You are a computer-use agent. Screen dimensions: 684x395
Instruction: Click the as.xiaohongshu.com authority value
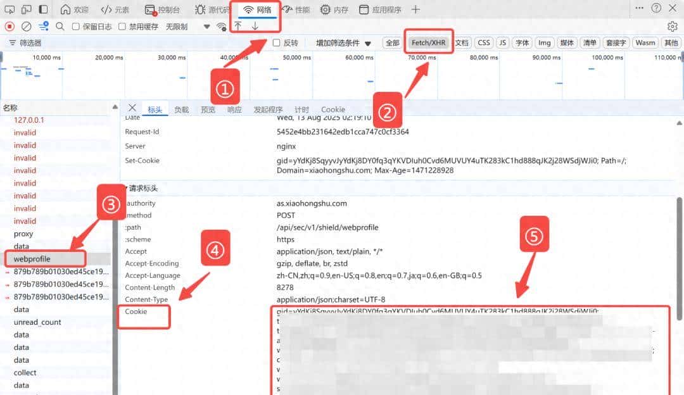(312, 203)
